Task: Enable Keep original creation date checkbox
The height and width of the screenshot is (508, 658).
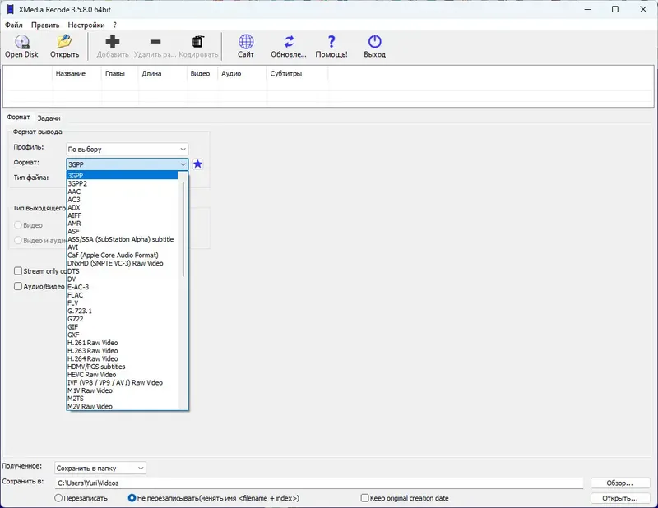Action: [x=364, y=498]
